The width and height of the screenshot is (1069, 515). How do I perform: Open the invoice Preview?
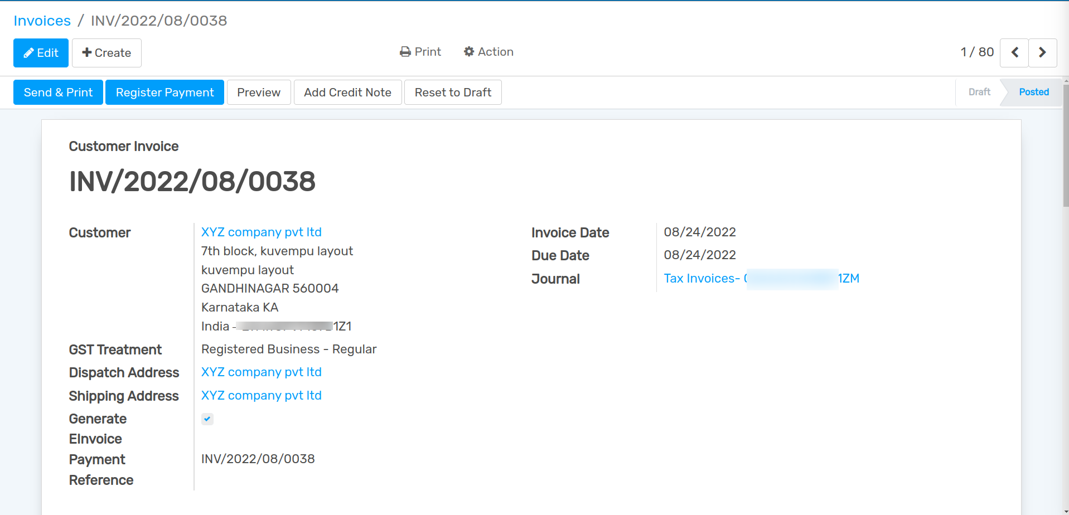[259, 93]
